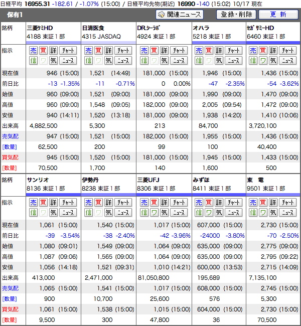Click the 売 (sell) icon for 三菱ケミHD

33,50
